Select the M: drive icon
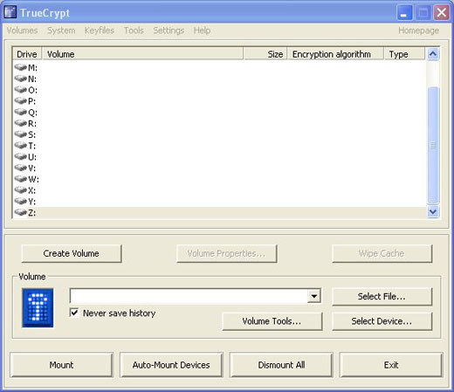This screenshot has height=392, width=454. [20, 67]
